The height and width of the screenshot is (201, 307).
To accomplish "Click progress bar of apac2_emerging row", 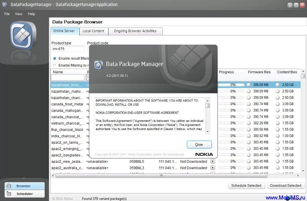I will click(x=231, y=149).
